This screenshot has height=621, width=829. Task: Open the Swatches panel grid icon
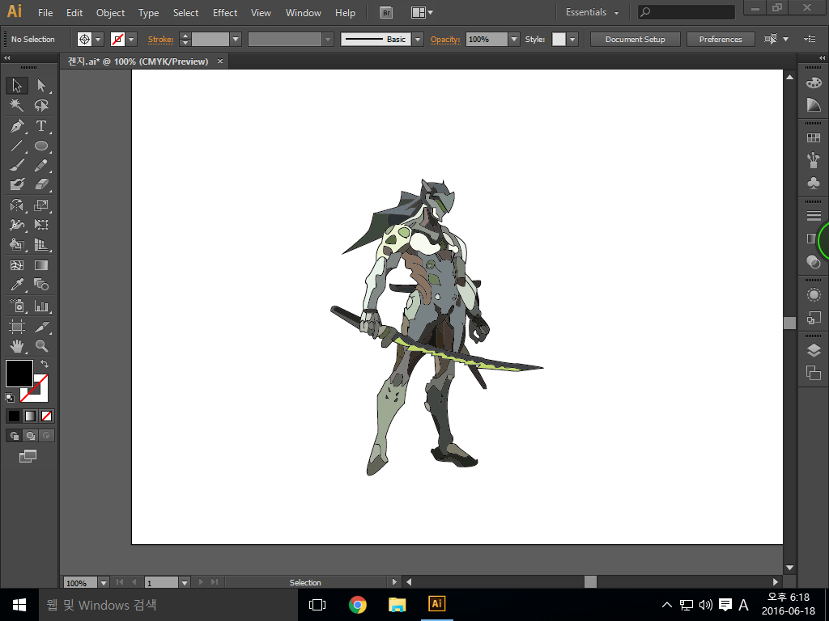coord(814,137)
